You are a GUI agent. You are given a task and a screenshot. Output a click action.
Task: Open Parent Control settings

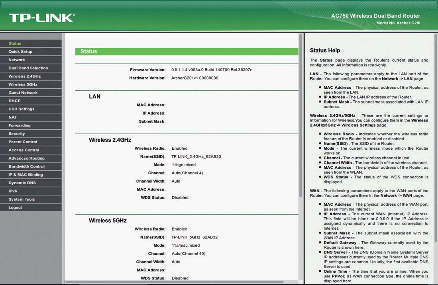click(31, 142)
